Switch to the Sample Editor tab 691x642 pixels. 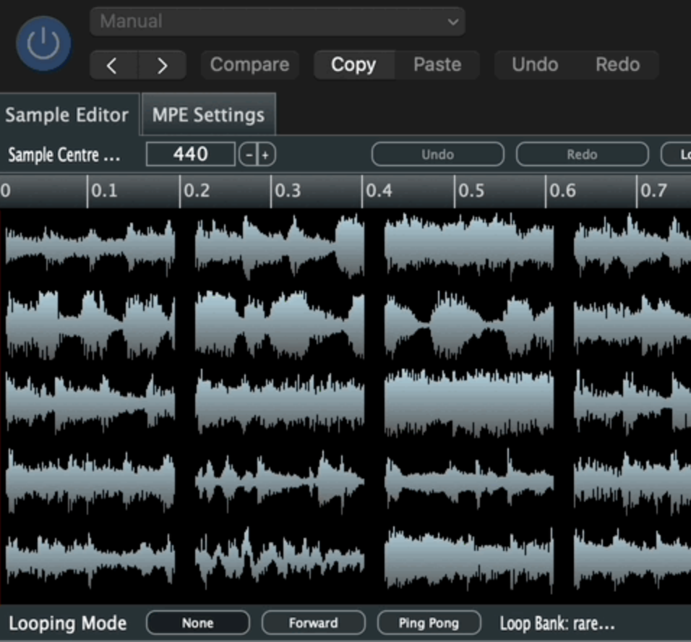67,115
